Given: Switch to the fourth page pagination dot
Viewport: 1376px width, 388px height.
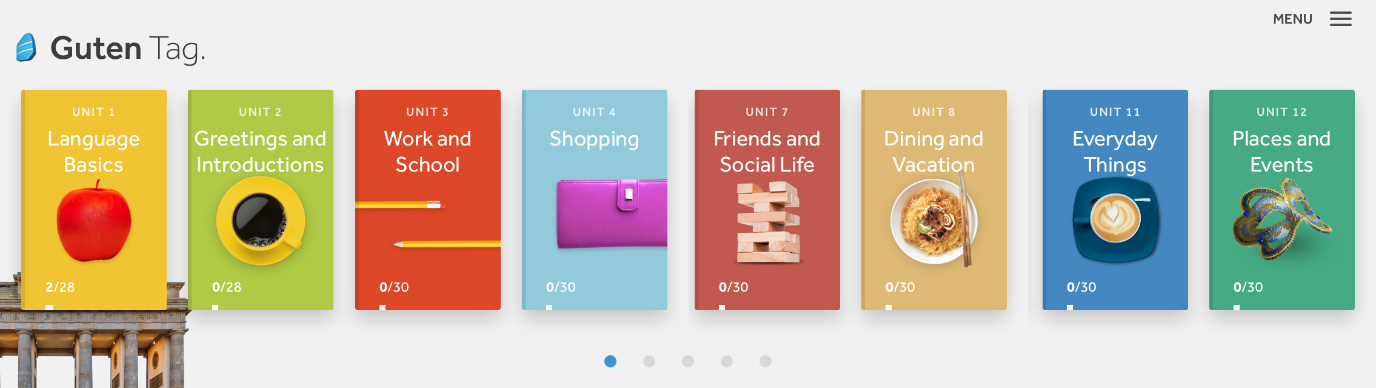Looking at the screenshot, I should [727, 361].
